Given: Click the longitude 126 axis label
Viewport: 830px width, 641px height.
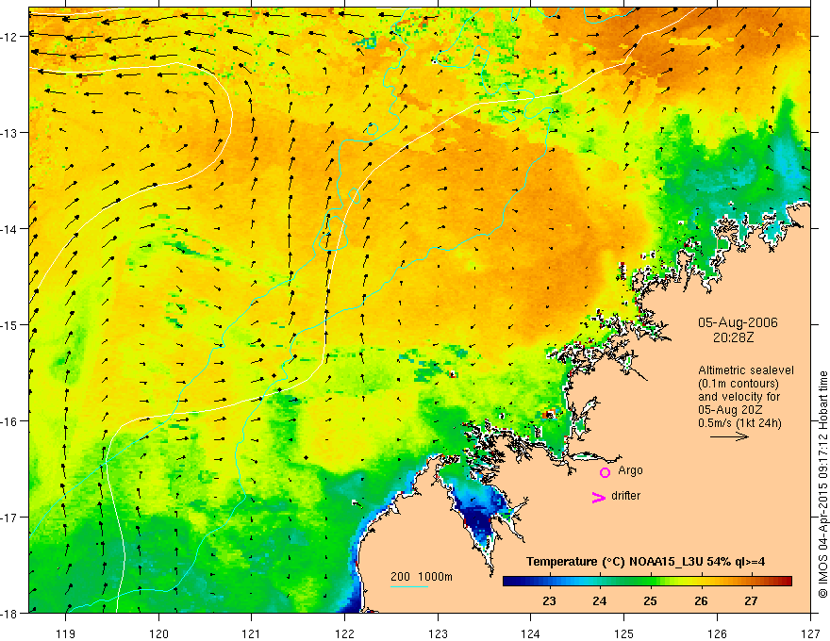Looking at the screenshot, I should [717, 633].
